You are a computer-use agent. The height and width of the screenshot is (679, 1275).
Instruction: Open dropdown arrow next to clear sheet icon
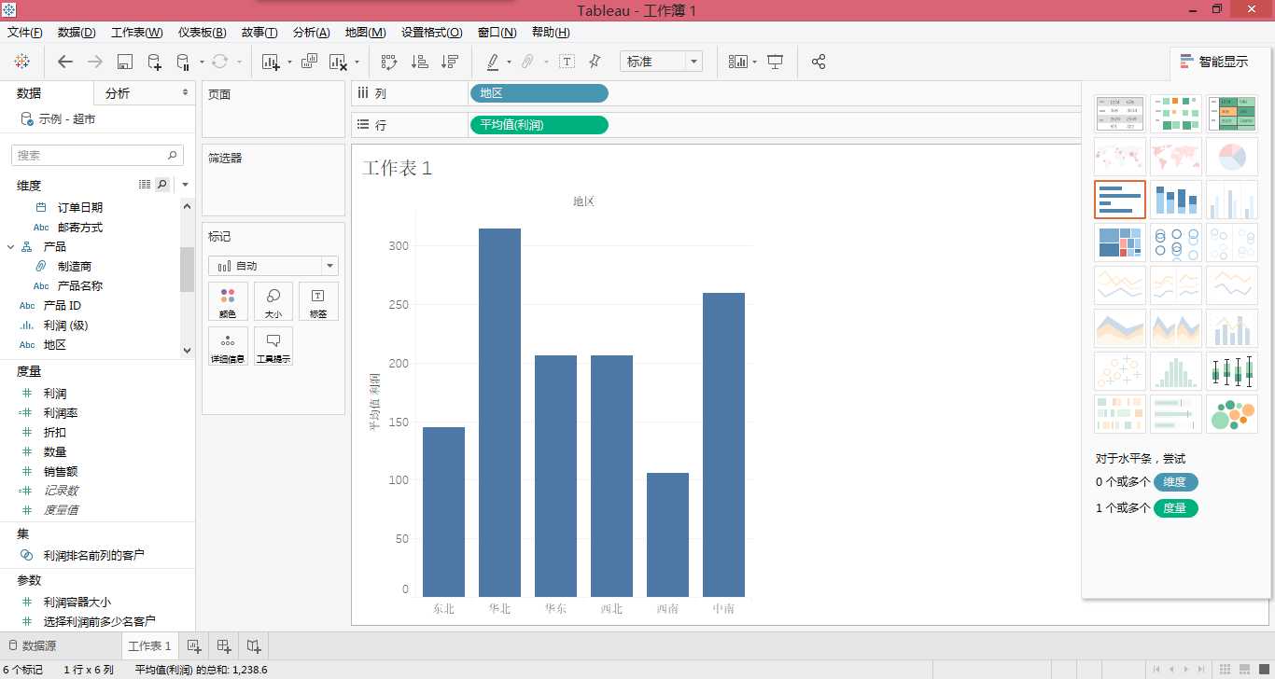coord(357,62)
